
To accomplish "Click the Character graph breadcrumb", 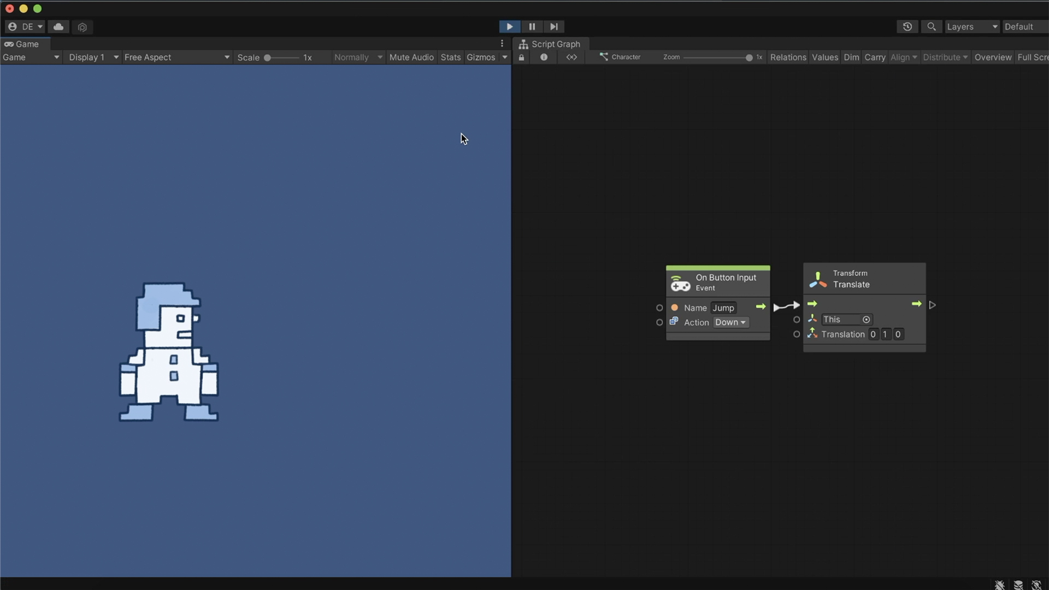I will tap(620, 57).
